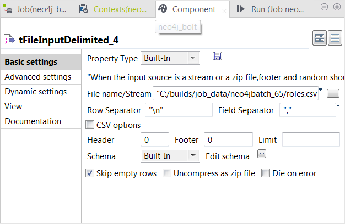Click the File name/Stream path field
Viewport: 345px width, 224px height.
coord(238,94)
